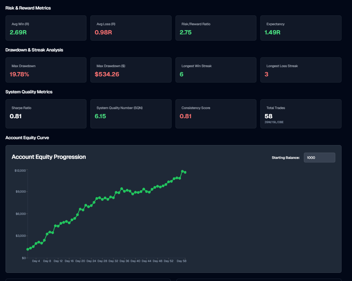Select the Risk & Reward Metrics section header
The height and width of the screenshot is (281, 352).
[28, 8]
